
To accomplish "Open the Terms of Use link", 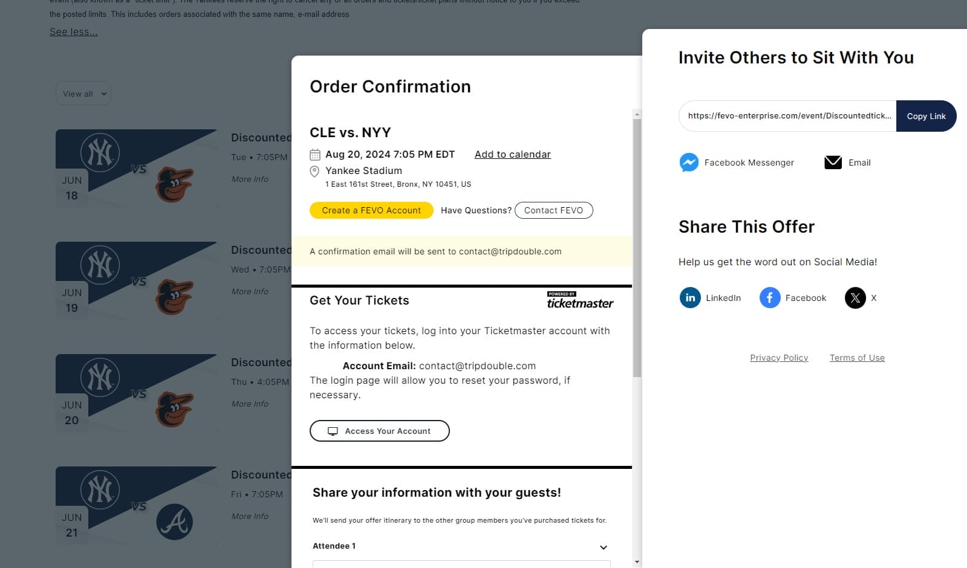I will [857, 358].
